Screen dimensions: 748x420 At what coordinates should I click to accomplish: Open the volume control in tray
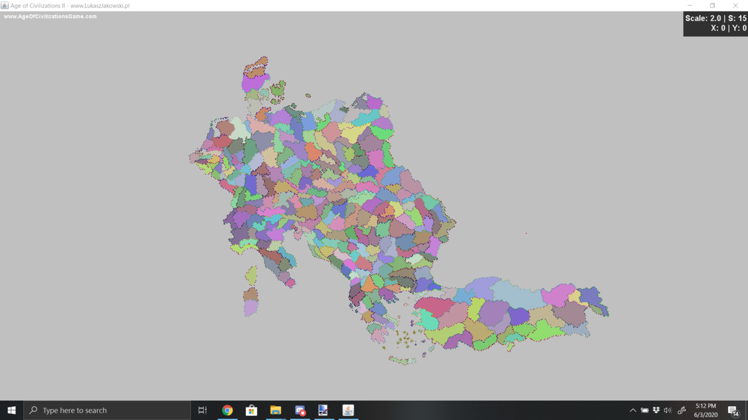pyautogui.click(x=668, y=410)
